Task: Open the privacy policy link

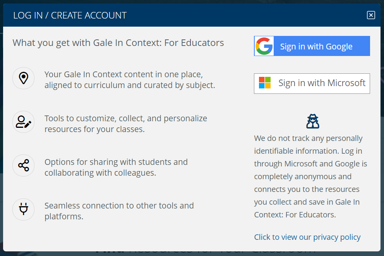Action: (x=307, y=237)
